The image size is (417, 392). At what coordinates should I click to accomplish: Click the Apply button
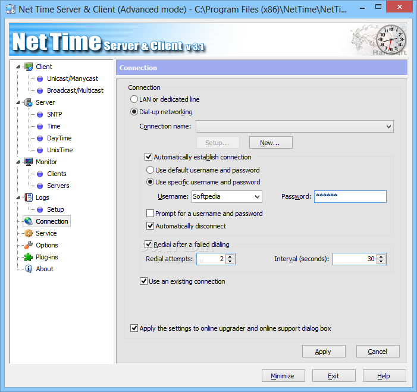pyautogui.click(x=324, y=352)
